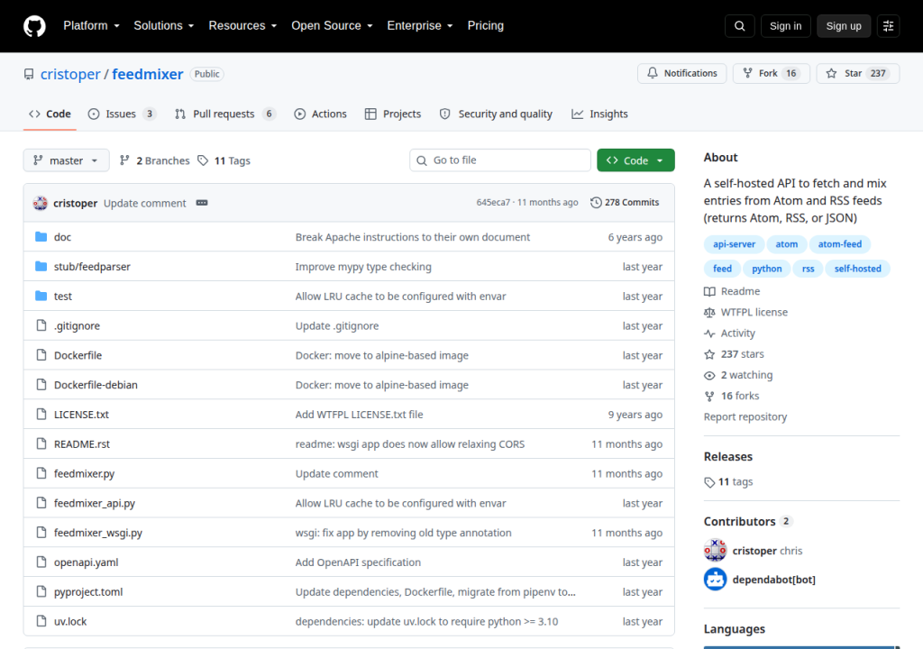Click the repository icon before cristoper
Viewport: 923px width, 649px height.
tap(29, 74)
